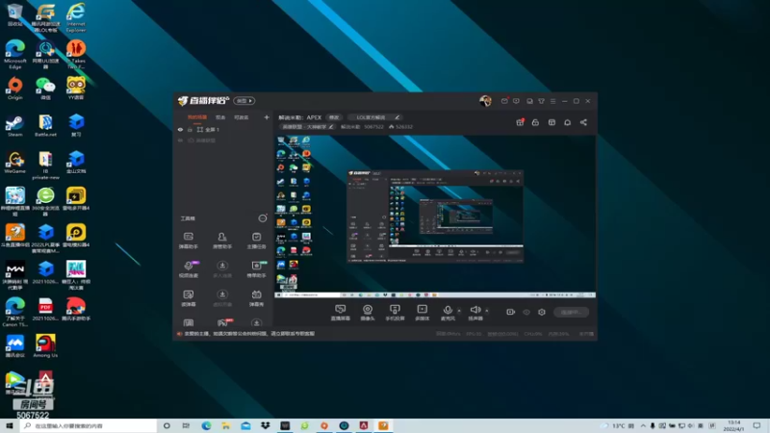Click the lock icon in room toolbar
Viewport: 770px width, 433px height.
coord(535,122)
